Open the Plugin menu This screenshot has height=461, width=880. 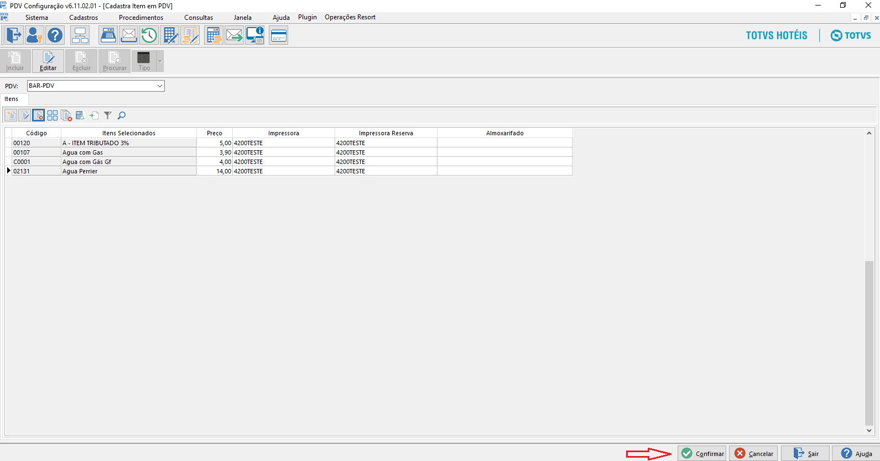click(x=308, y=17)
